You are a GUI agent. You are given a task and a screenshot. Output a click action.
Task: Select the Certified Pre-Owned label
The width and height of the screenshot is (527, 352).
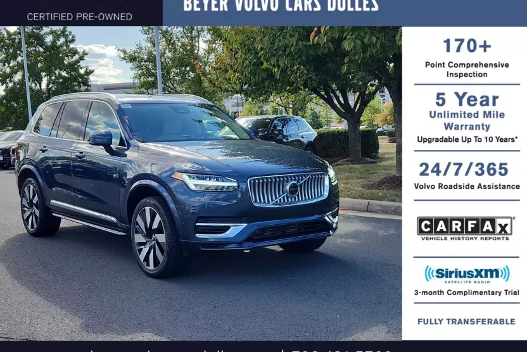coord(79,17)
